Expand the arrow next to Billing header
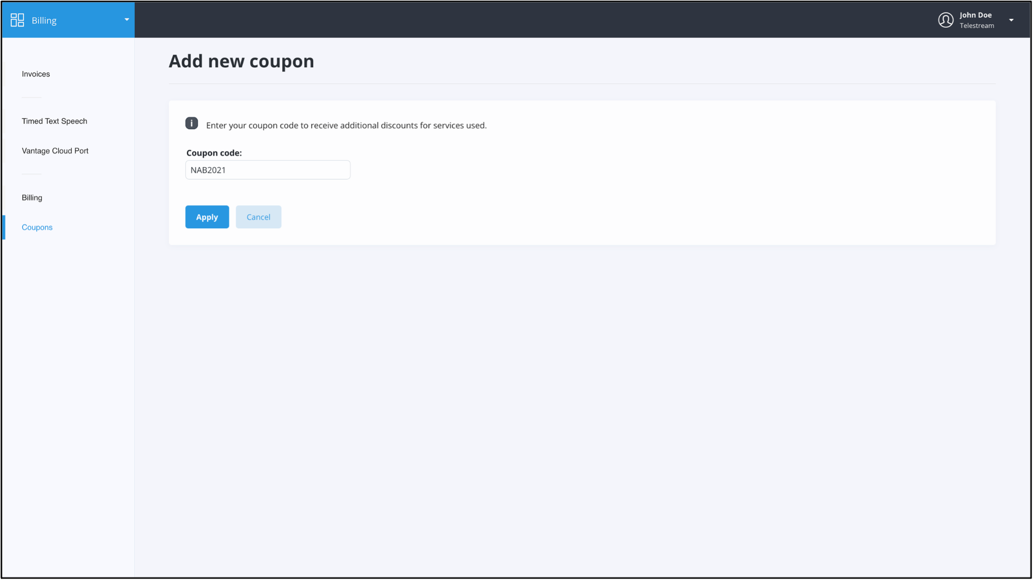The image size is (1036, 583). [x=127, y=20]
